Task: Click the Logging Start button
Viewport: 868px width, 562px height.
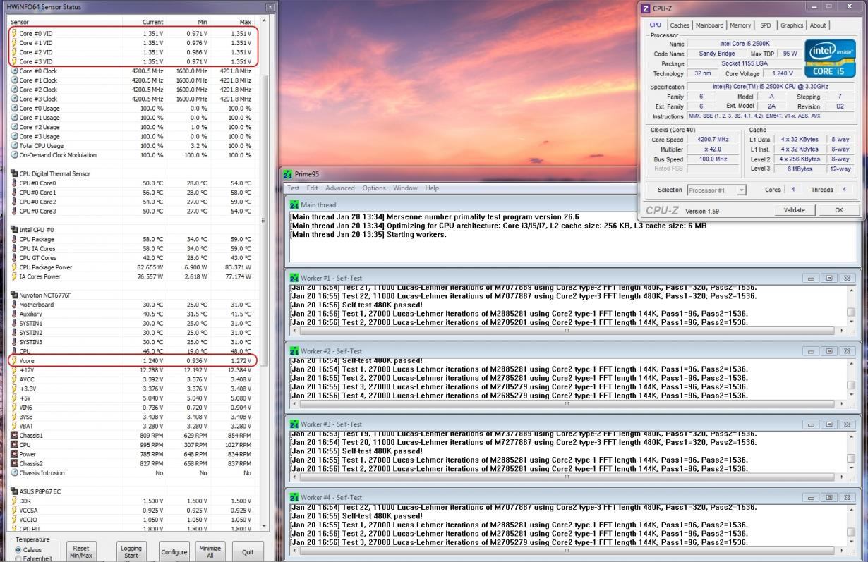Action: [x=131, y=551]
